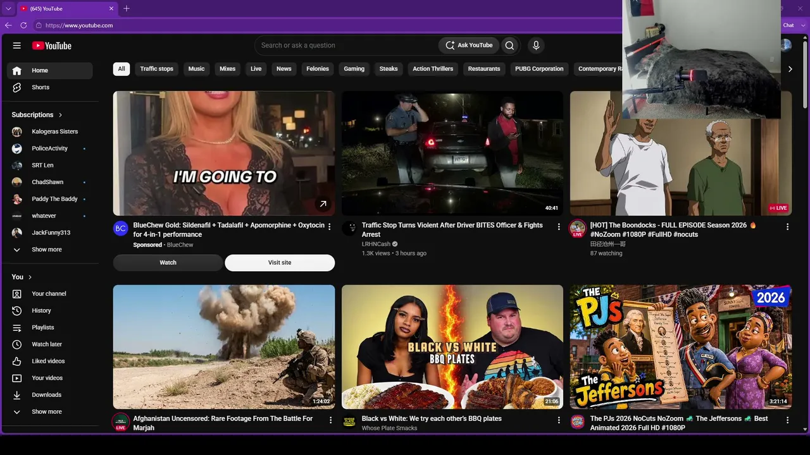Click the BlueChew BC channel avatar
The width and height of the screenshot is (810, 455).
[121, 228]
